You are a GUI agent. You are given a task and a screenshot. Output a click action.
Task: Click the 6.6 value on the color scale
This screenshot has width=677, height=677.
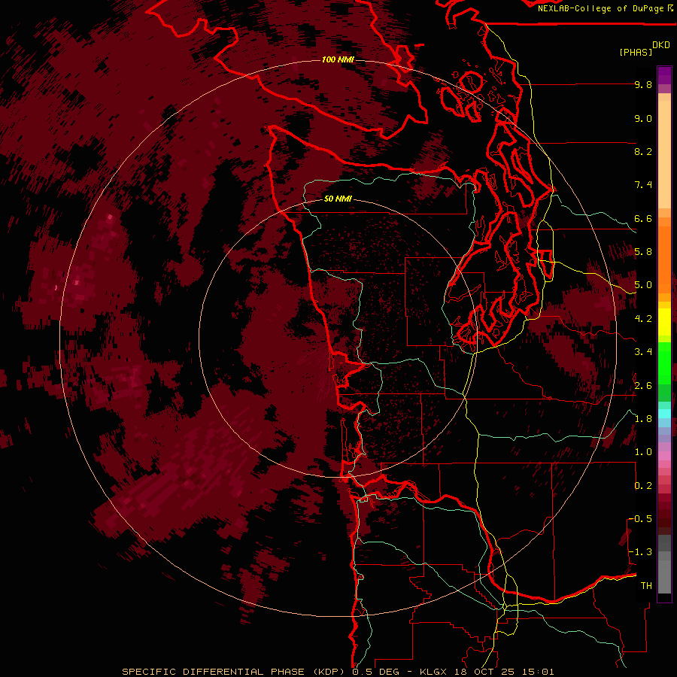pos(643,218)
